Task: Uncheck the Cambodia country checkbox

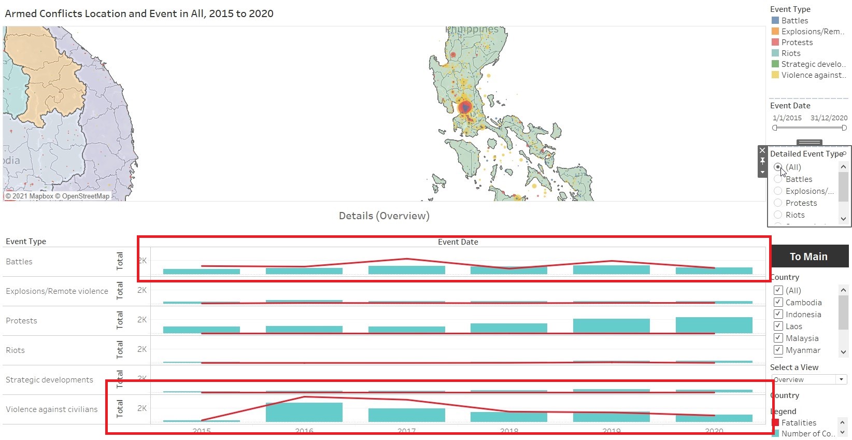Action: (778, 303)
